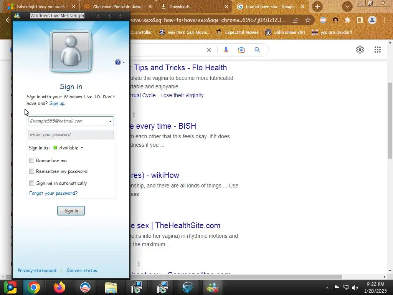Enable Remember my password checkbox
Viewport: 393px width, 295px height.
(x=31, y=171)
